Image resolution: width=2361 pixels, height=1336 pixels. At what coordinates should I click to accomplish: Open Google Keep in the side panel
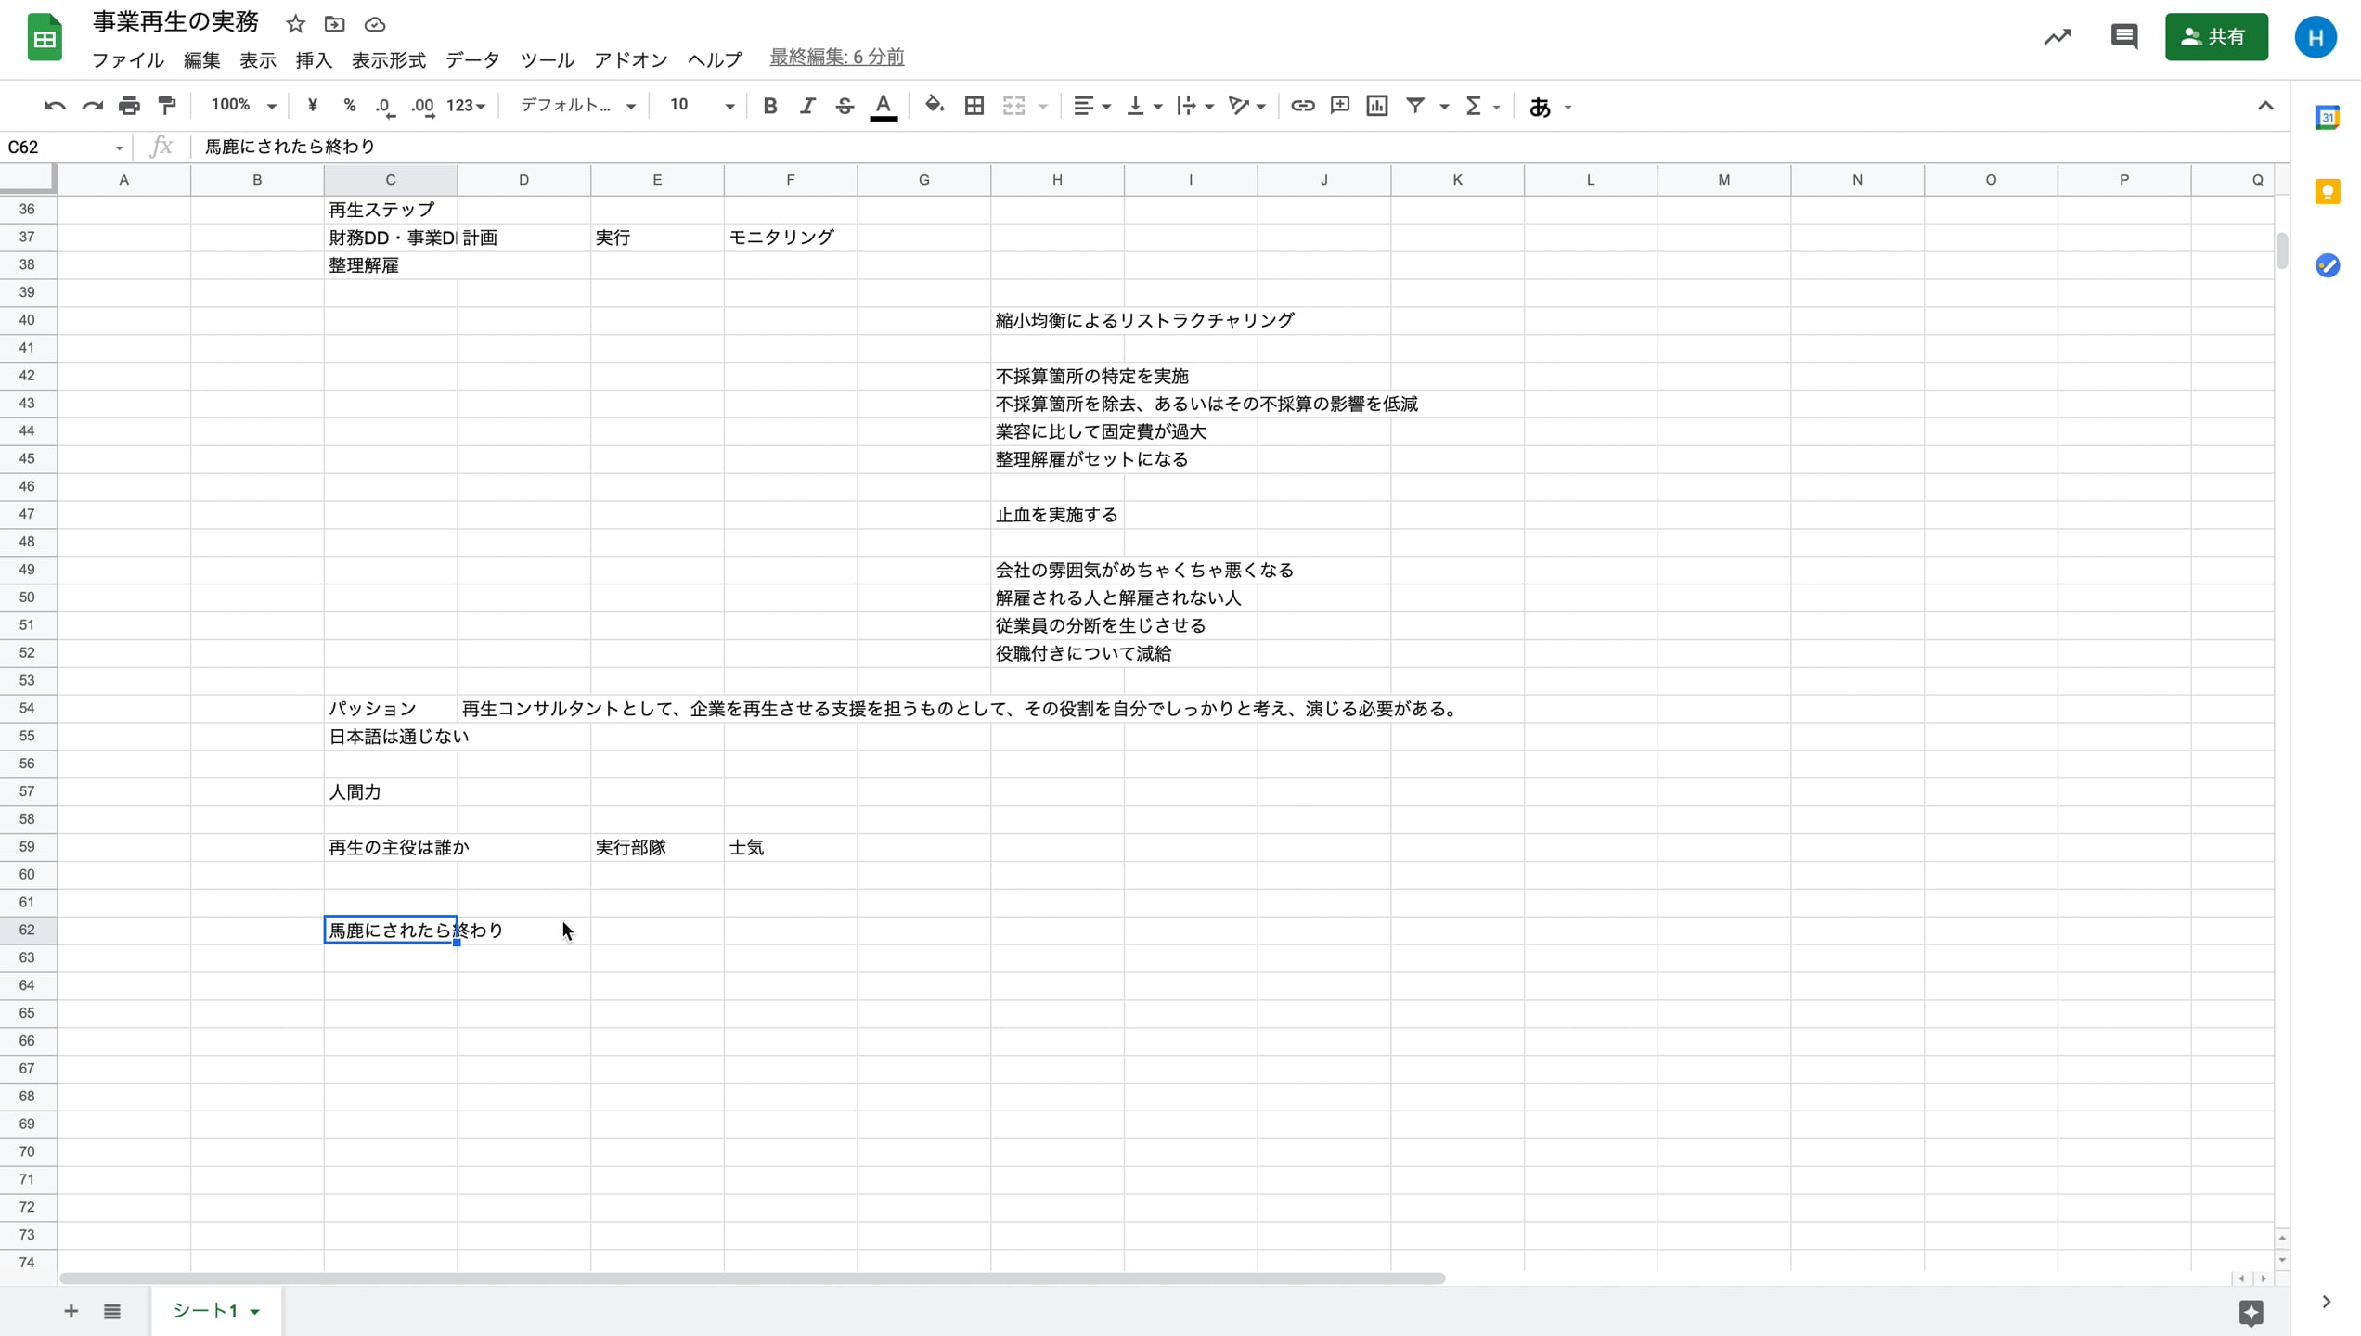[2328, 192]
